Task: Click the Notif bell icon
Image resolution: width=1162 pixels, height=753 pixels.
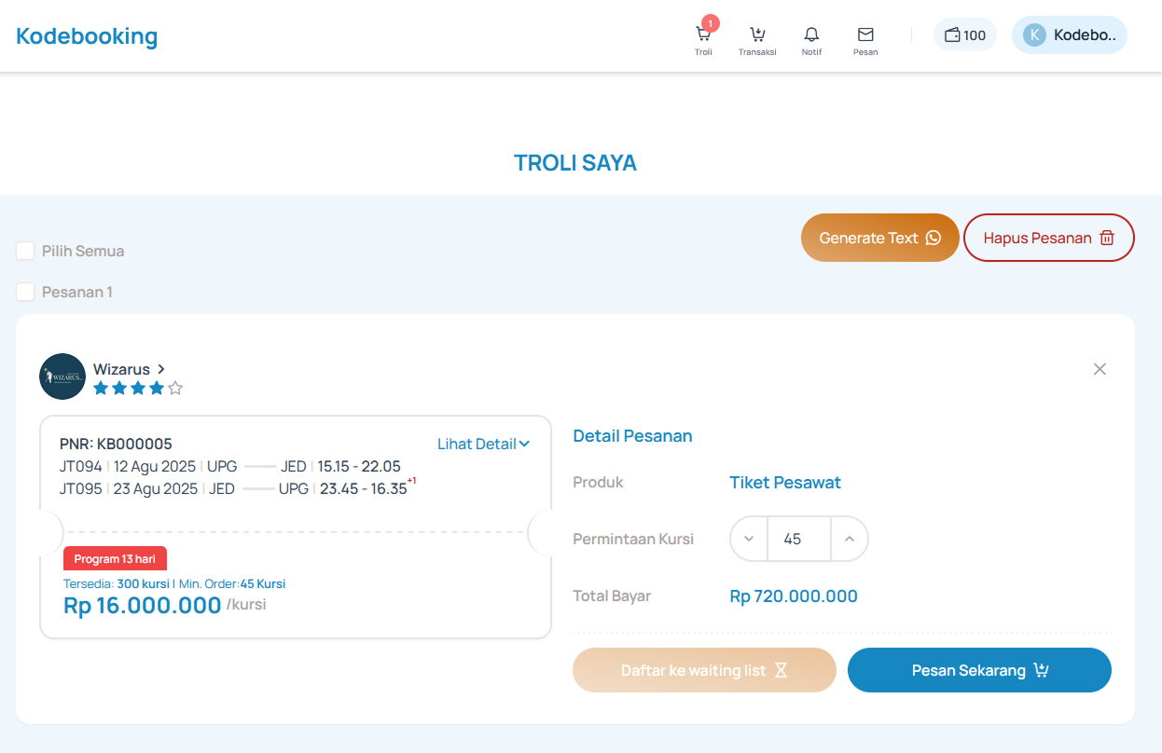Action: 811,35
